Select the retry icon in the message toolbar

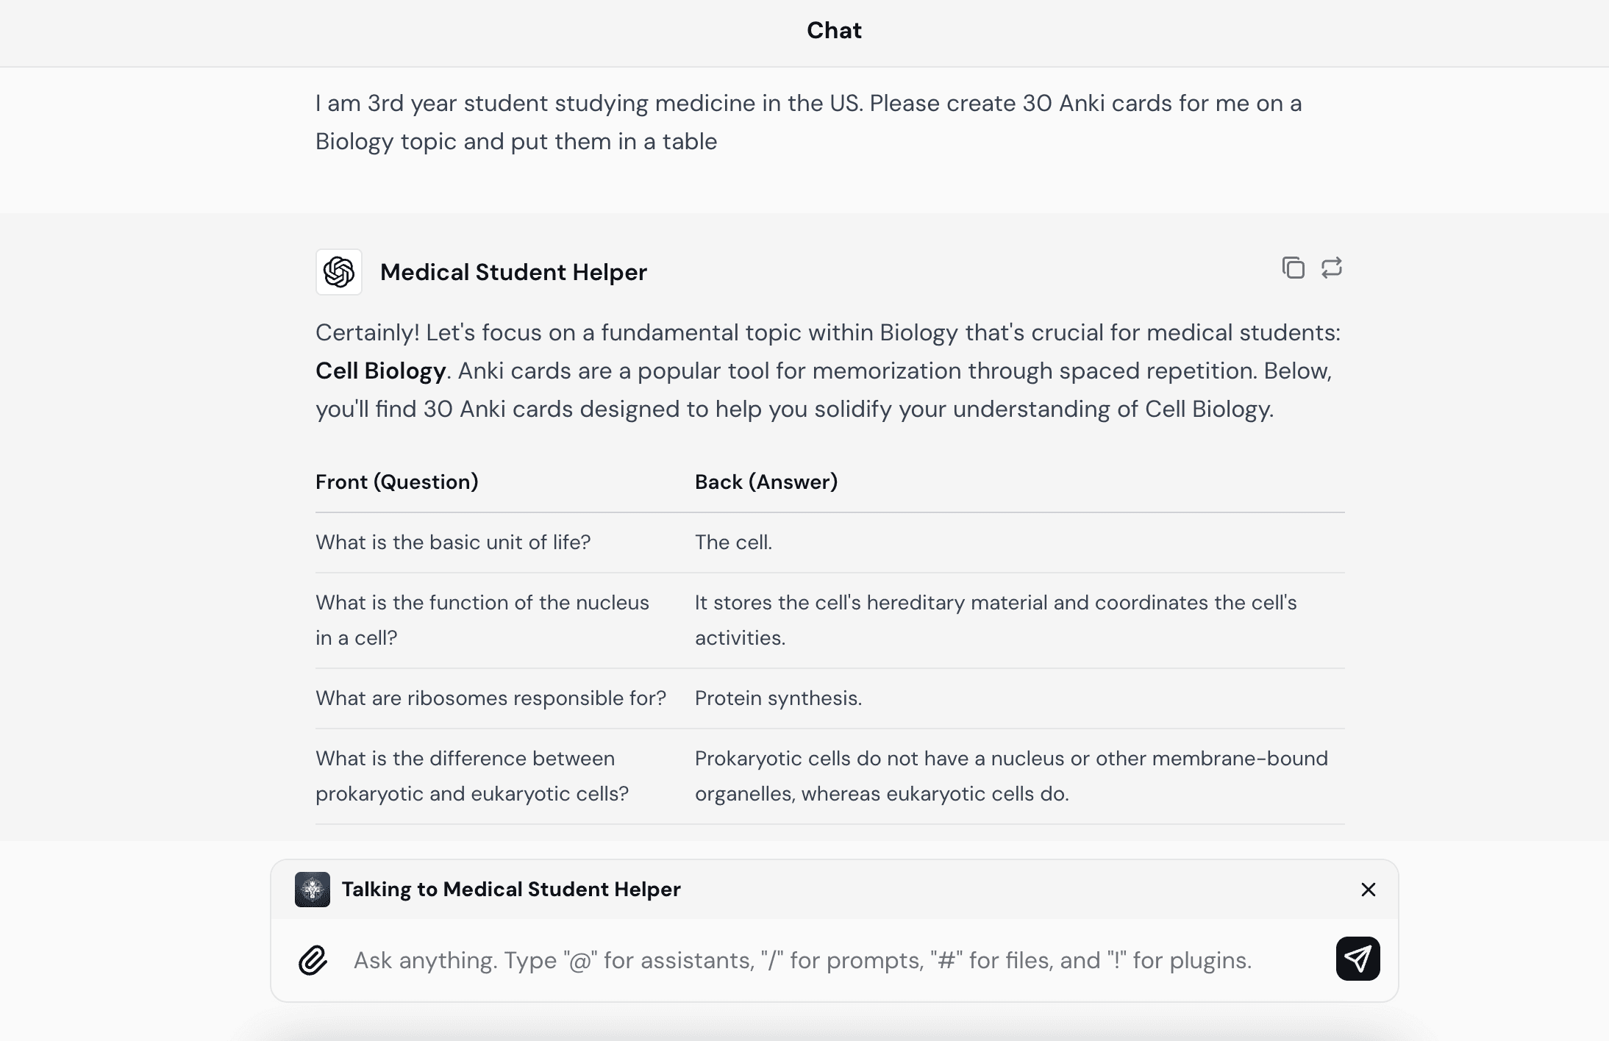click(x=1332, y=268)
